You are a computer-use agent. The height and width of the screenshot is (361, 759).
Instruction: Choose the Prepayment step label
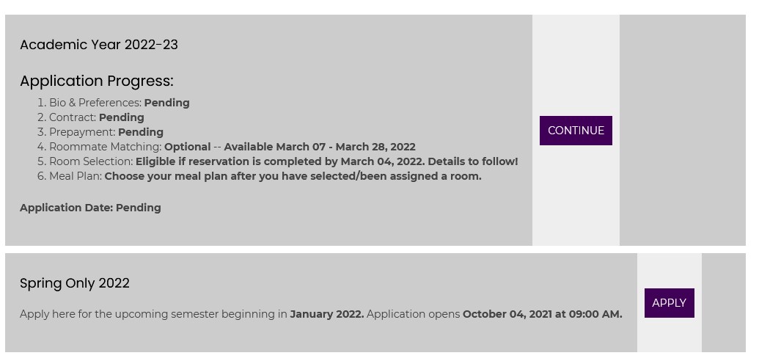point(82,132)
